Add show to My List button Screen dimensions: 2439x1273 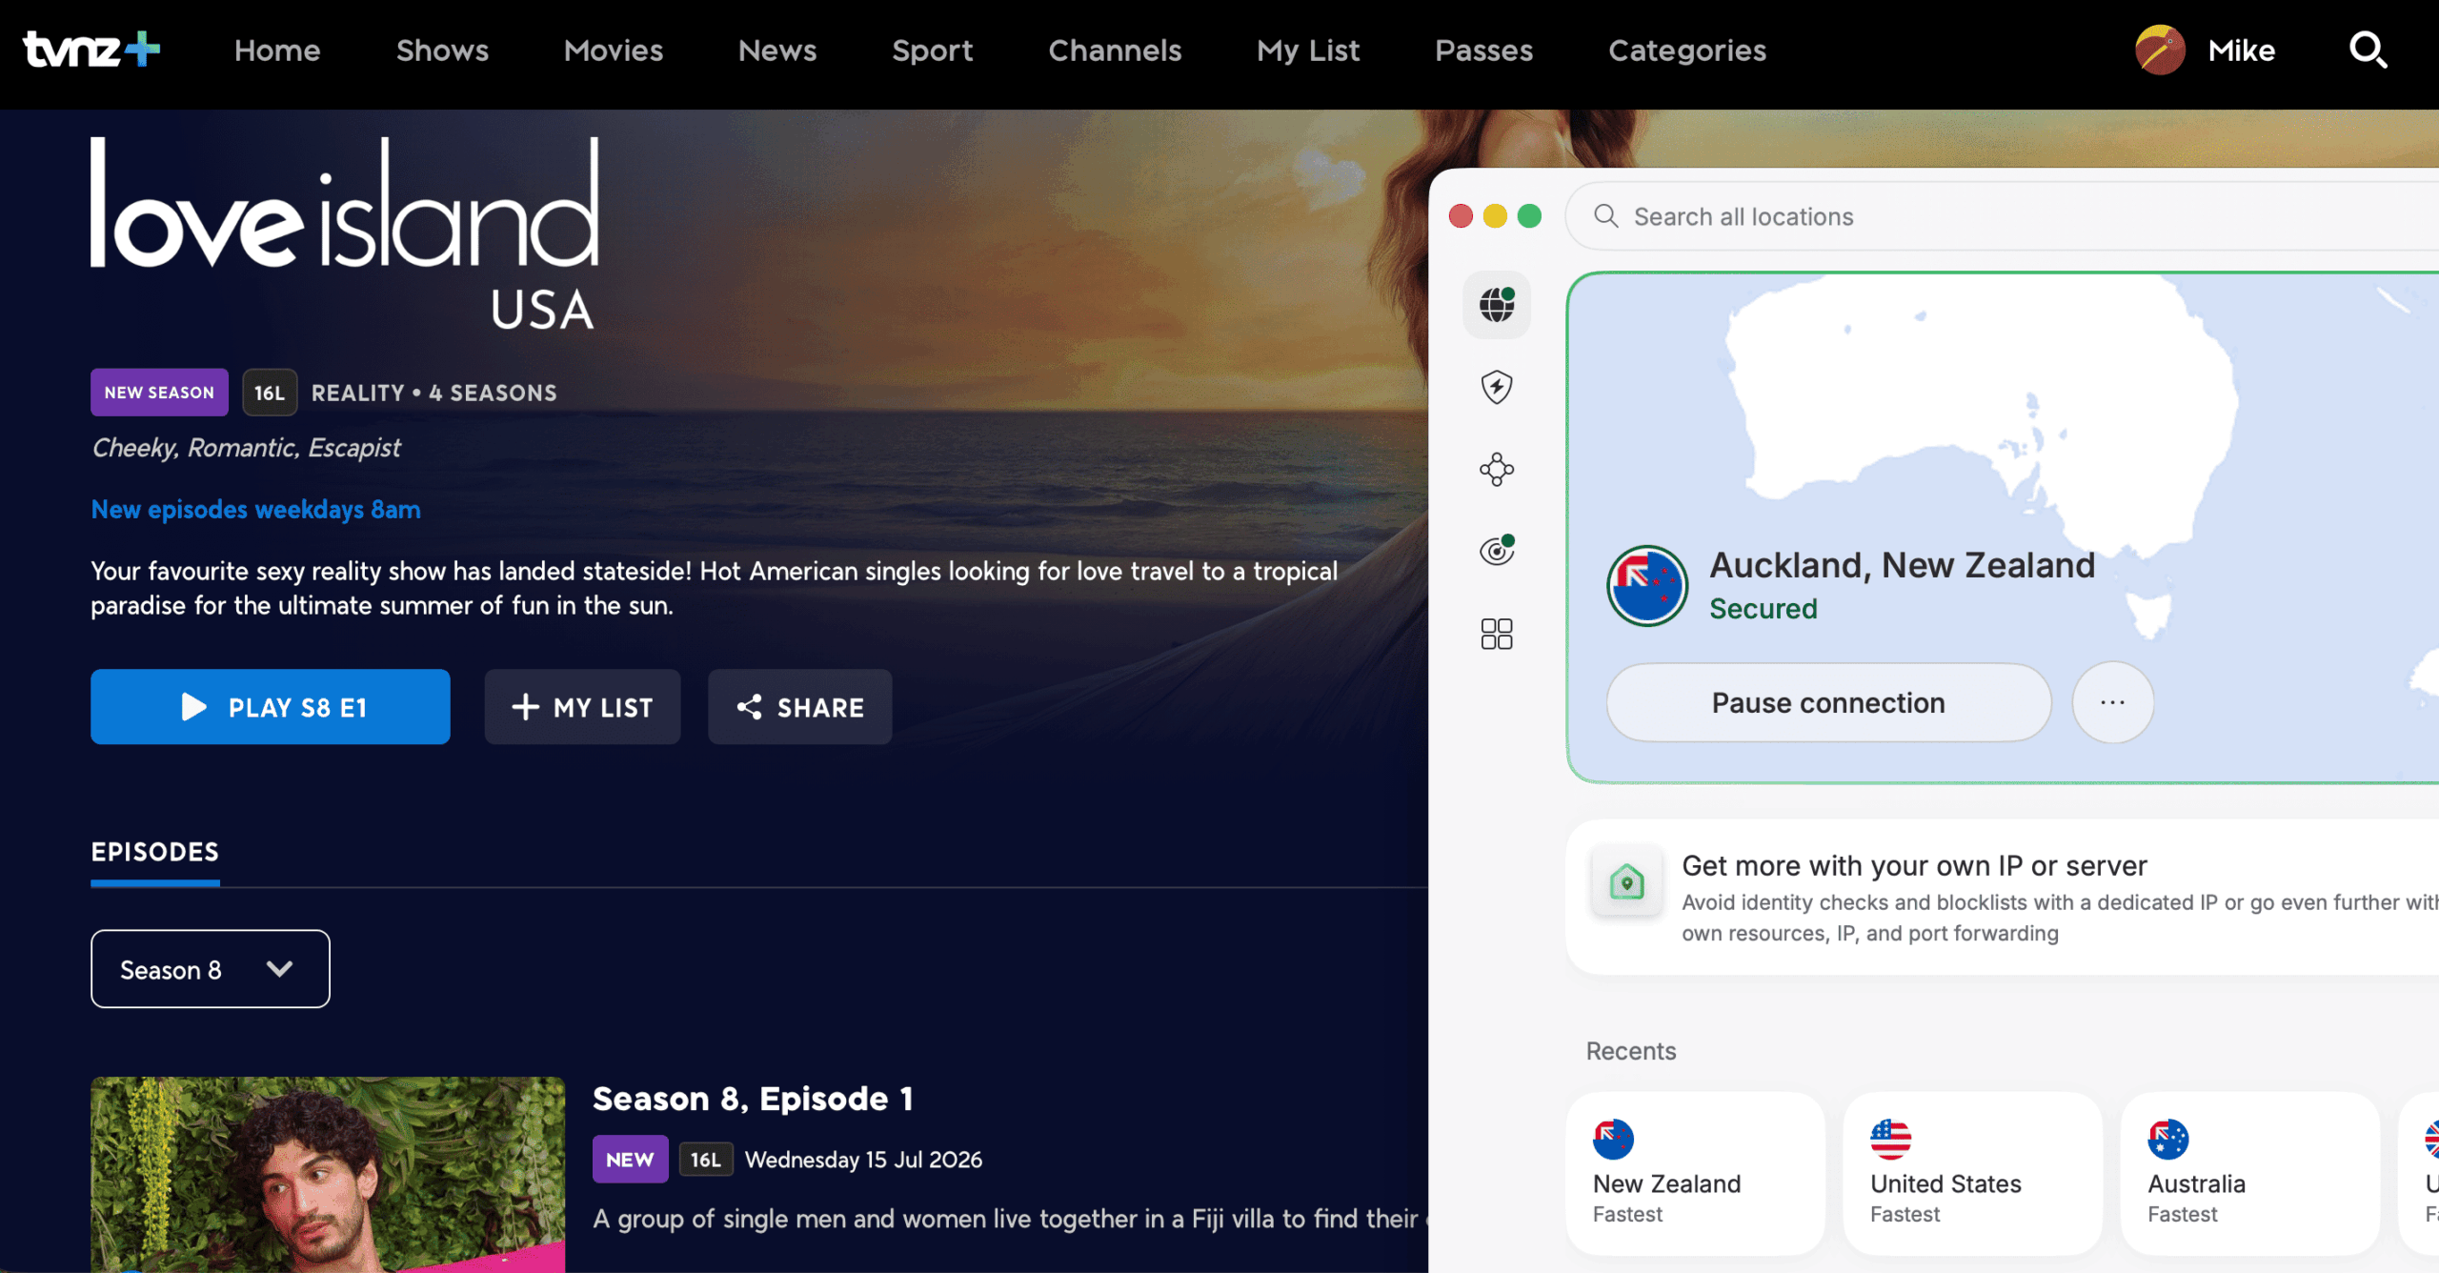tap(582, 707)
